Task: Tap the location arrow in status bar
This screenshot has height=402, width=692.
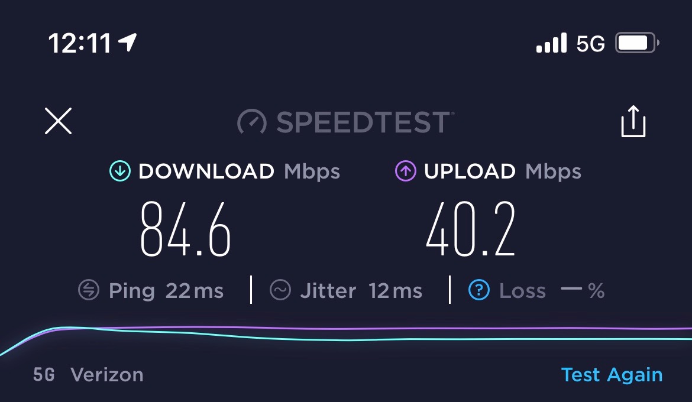Action: pos(128,43)
